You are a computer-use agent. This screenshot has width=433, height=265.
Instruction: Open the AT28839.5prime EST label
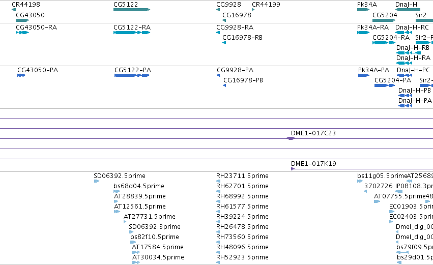point(140,196)
